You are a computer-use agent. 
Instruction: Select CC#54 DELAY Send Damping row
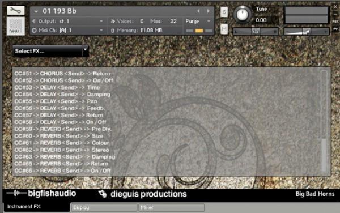[x=62, y=94]
